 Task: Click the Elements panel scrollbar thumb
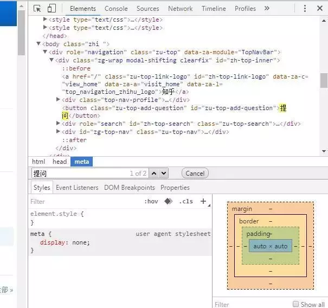(324, 80)
